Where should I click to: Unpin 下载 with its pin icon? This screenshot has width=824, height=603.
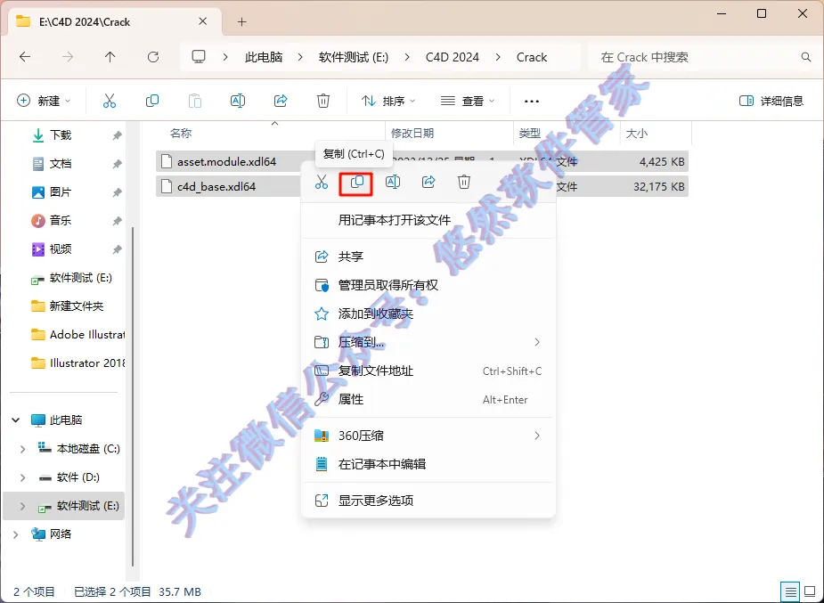pos(117,135)
